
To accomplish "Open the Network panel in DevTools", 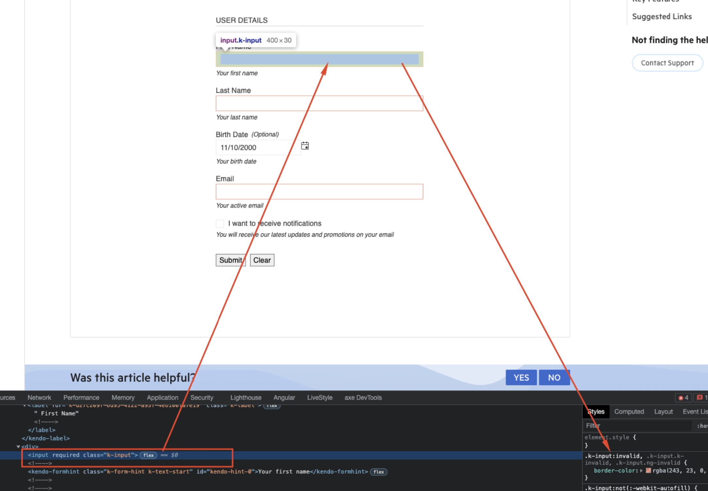I will (x=39, y=398).
